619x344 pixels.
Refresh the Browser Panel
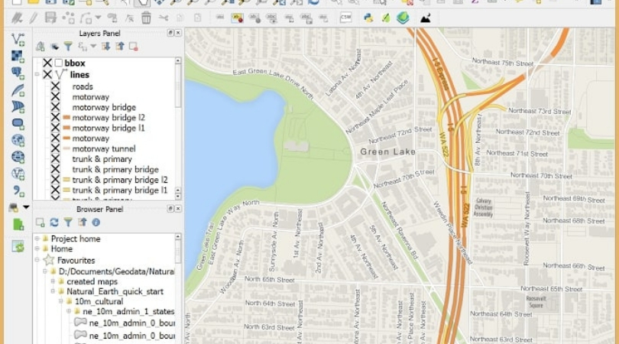coord(54,222)
